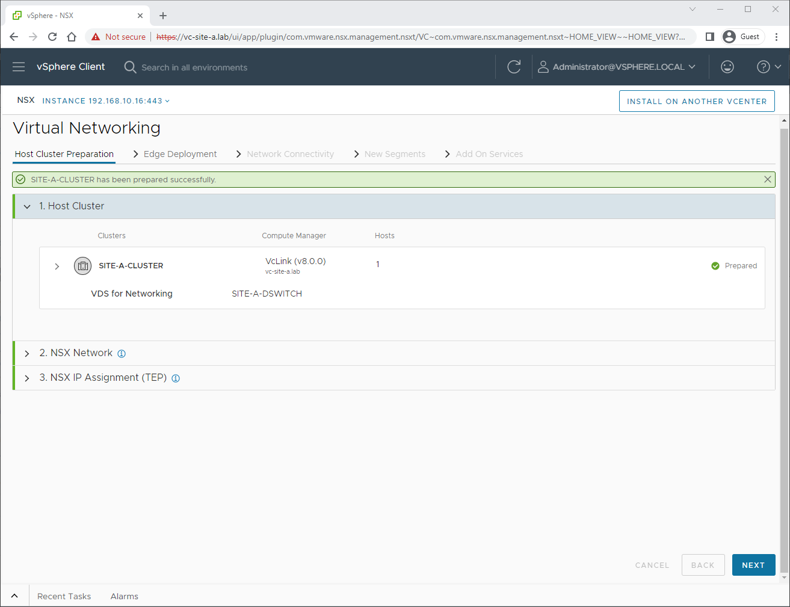Open the smiley feedback icon
This screenshot has height=607, width=790.
pyautogui.click(x=727, y=67)
